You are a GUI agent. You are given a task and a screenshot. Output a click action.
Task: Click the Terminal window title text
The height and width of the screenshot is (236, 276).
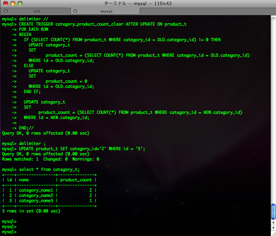point(138,3)
